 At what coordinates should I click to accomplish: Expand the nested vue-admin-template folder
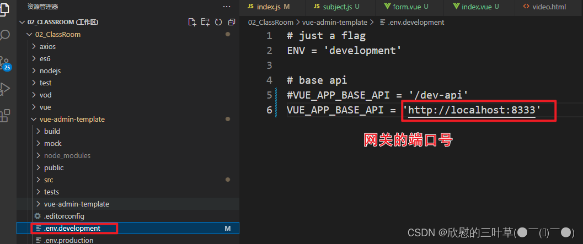tap(38, 204)
